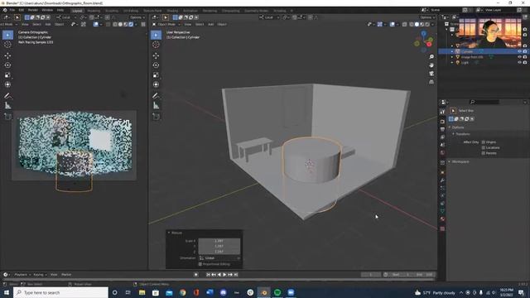Screen dimensions: 530x298
Task: Select the Move tool in the main viewport toolbar
Action: point(156,55)
